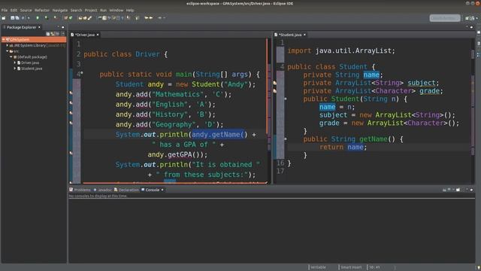Image resolution: width=481 pixels, height=271 pixels.
Task: Click the Forward navigation arrow in toolbar
Action: (x=151, y=18)
